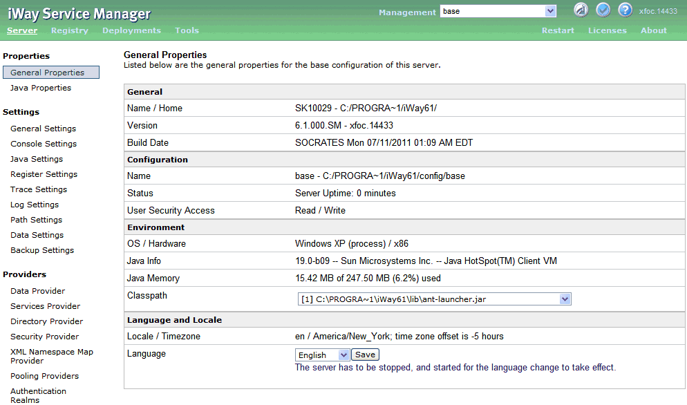687x405 pixels.
Task: Open Security Provider
Action: tap(45, 337)
